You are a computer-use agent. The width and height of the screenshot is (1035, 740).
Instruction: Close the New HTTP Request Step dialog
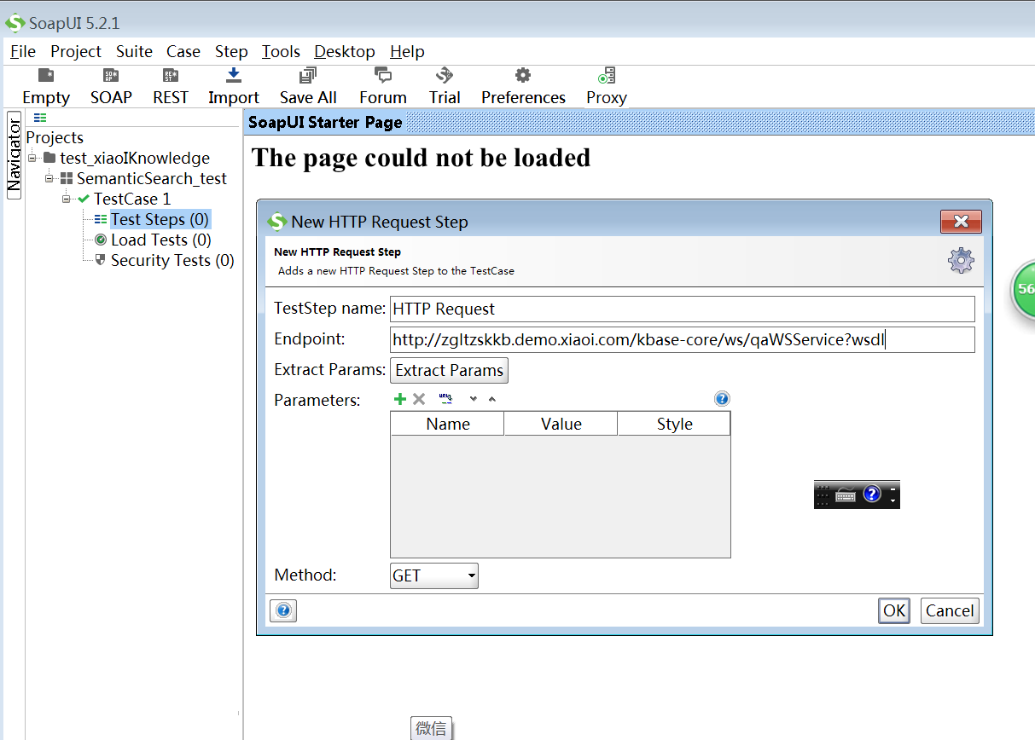[x=961, y=222]
